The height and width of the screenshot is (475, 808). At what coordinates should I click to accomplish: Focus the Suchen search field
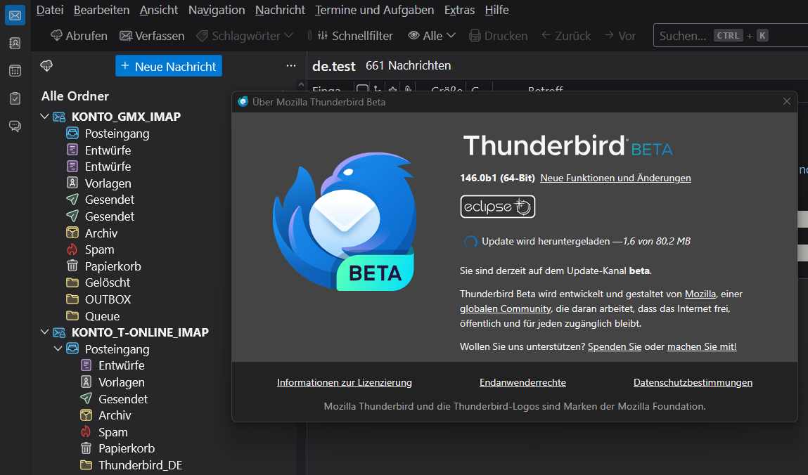click(731, 36)
